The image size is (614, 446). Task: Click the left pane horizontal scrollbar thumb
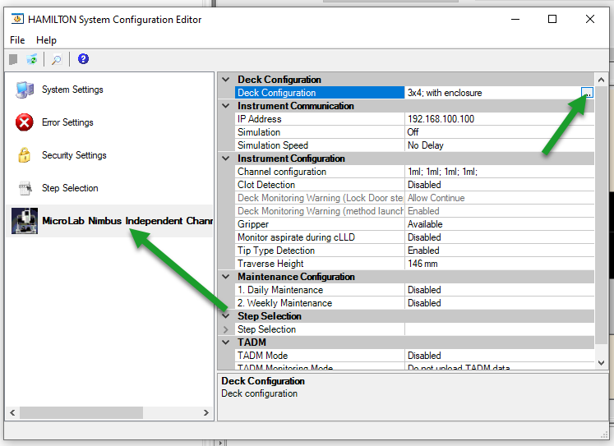(81, 413)
